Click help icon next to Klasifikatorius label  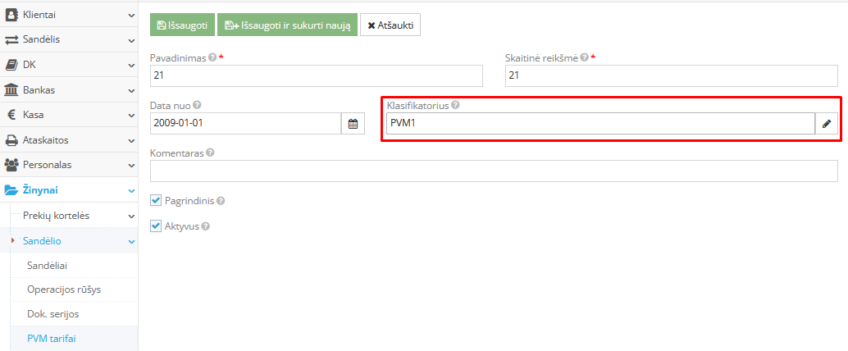coord(455,105)
